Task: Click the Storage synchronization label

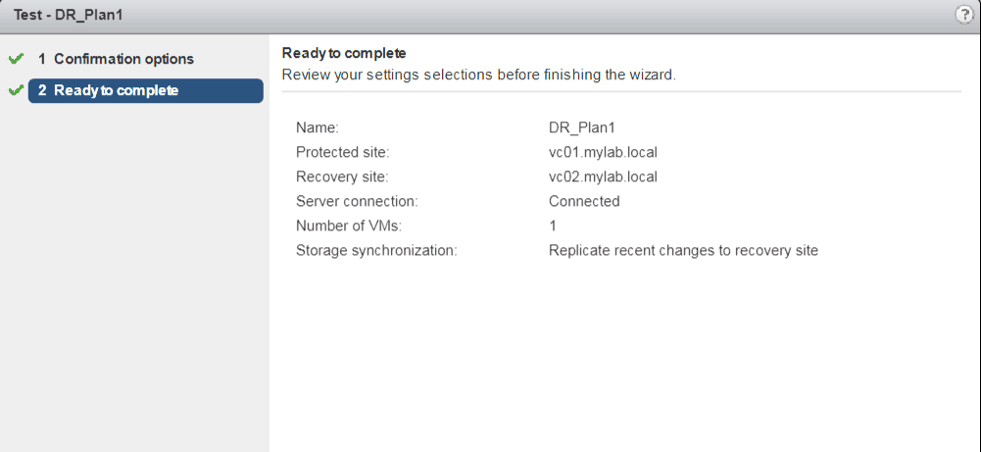Action: tap(376, 250)
